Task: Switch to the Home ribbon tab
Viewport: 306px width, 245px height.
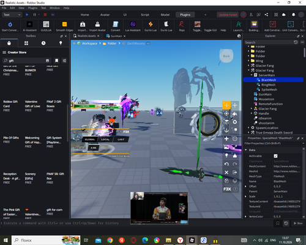Action: pyautogui.click(x=84, y=15)
